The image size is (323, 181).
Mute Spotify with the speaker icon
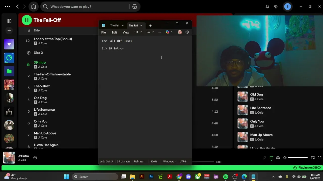[x=285, y=158]
